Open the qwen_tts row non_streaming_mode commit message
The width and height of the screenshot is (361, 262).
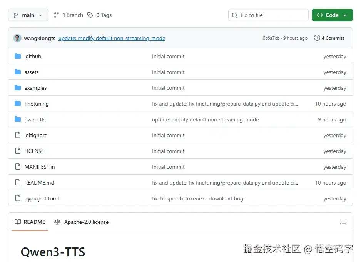(x=206, y=119)
